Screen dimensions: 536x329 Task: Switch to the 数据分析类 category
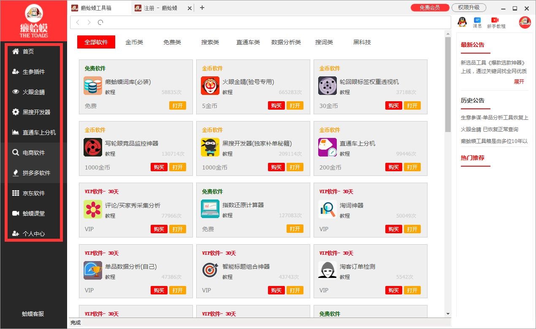286,42
